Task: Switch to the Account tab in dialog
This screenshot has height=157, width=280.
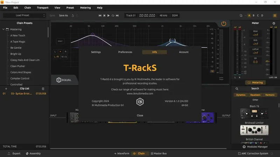Action: coord(184,52)
